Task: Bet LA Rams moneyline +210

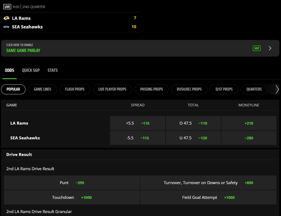Action: 249,123
